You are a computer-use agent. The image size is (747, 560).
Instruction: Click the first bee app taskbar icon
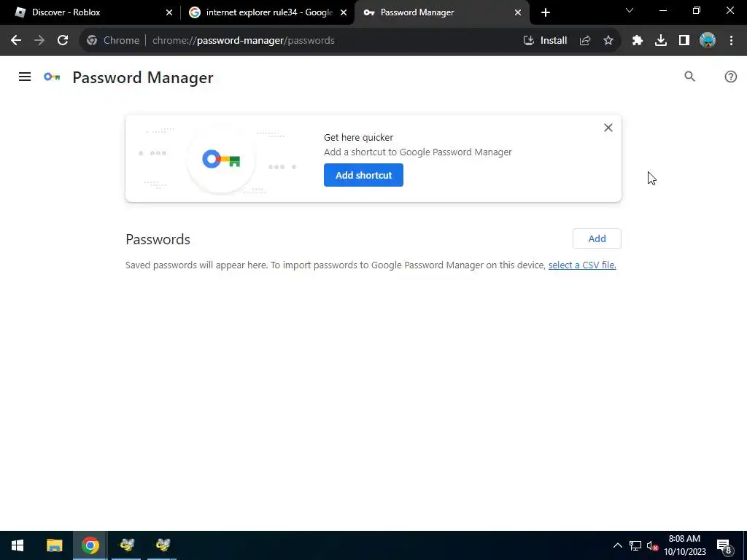(126, 545)
